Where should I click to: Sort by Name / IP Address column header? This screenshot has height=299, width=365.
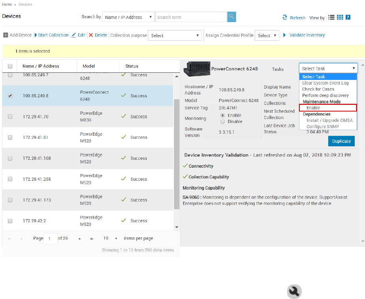41,66
